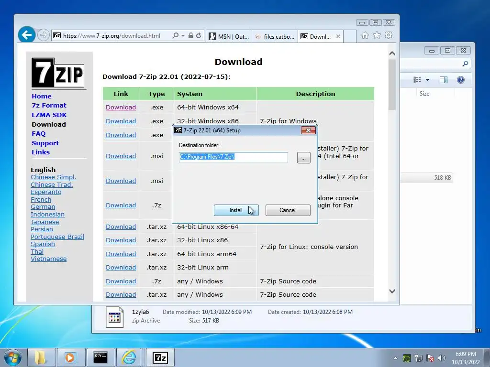The image size is (490, 367).
Task: Click Install in 7-Zip Setup dialog
Action: click(x=236, y=210)
